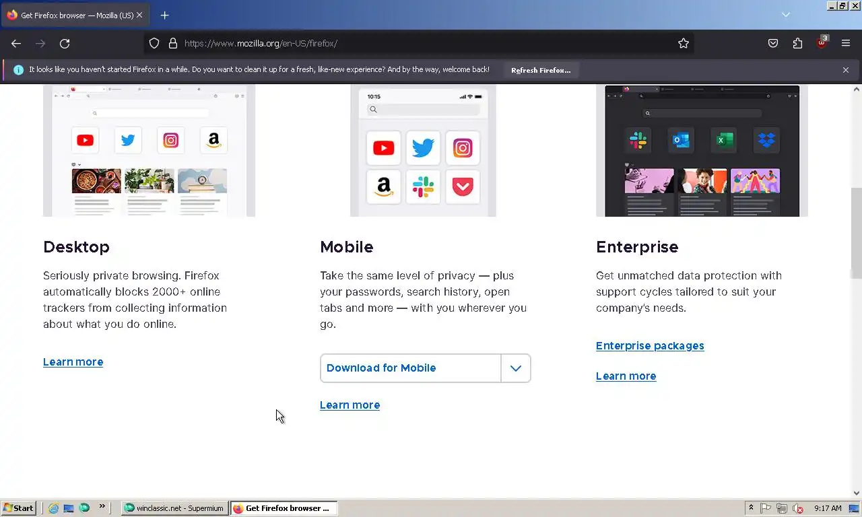Screen dimensions: 862x517
Task: Click the site security padlock icon
Action: pos(173,43)
